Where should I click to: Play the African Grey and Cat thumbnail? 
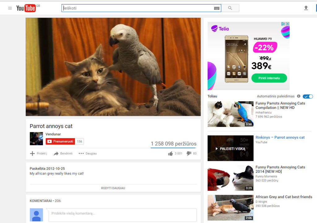[x=230, y=208]
